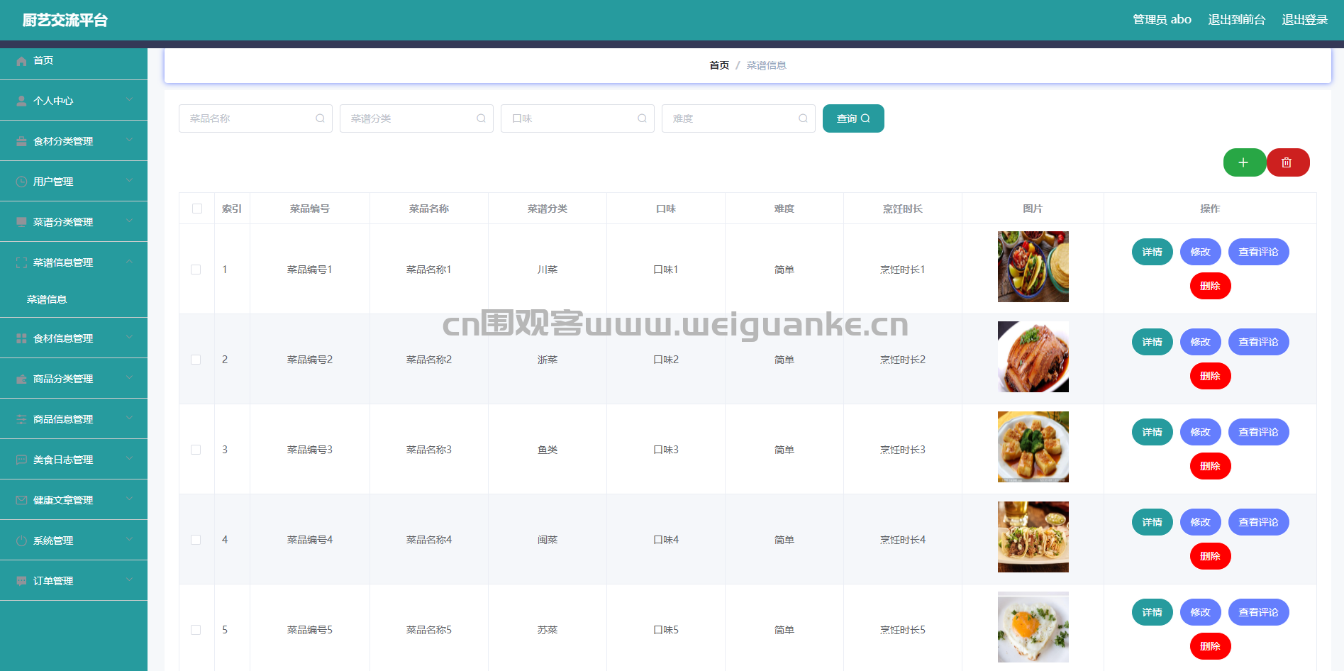Click the 菜谱分类管理 sidebar icon
Image resolution: width=1344 pixels, height=671 pixels.
[21, 222]
